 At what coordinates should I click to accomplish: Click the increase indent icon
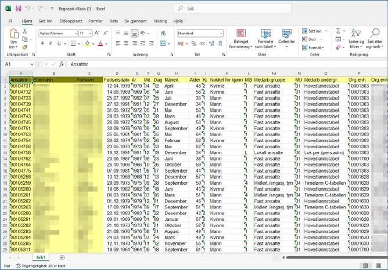(x=151, y=43)
